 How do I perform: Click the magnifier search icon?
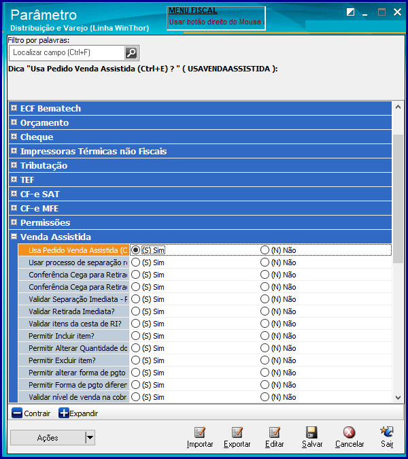(131, 53)
